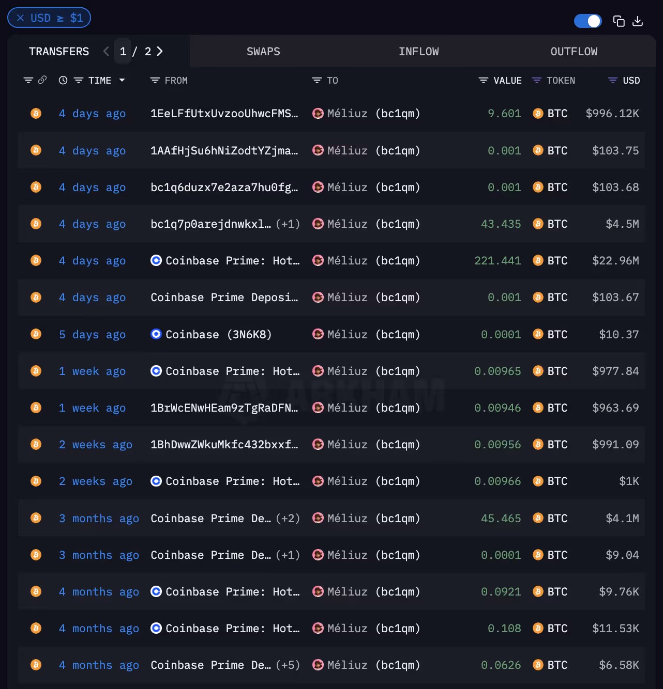Image resolution: width=663 pixels, height=689 pixels.
Task: Click the address 1EeLFfUtxUvzooUhwcFMS in the first row
Action: [x=224, y=113]
